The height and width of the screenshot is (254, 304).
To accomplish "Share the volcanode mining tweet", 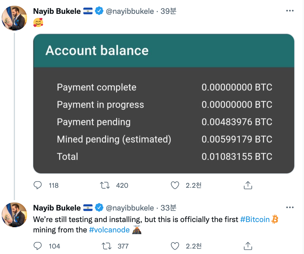I will coord(248,246).
